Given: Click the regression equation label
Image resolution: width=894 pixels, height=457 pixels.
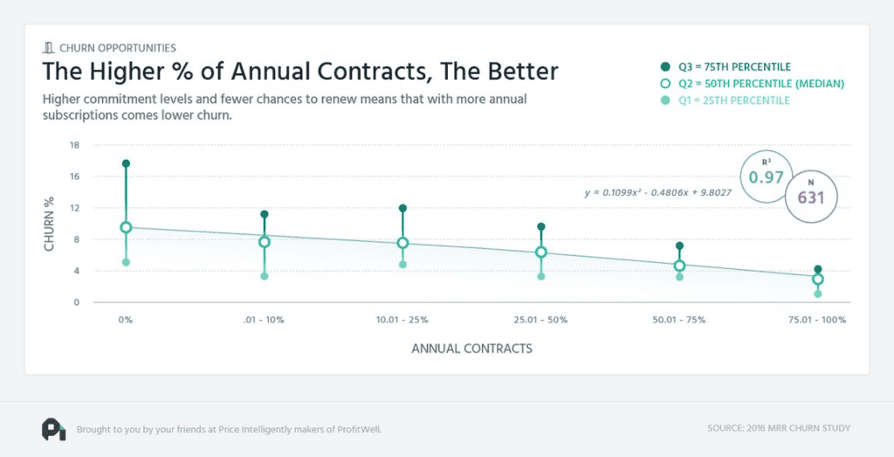Looking at the screenshot, I should [658, 192].
